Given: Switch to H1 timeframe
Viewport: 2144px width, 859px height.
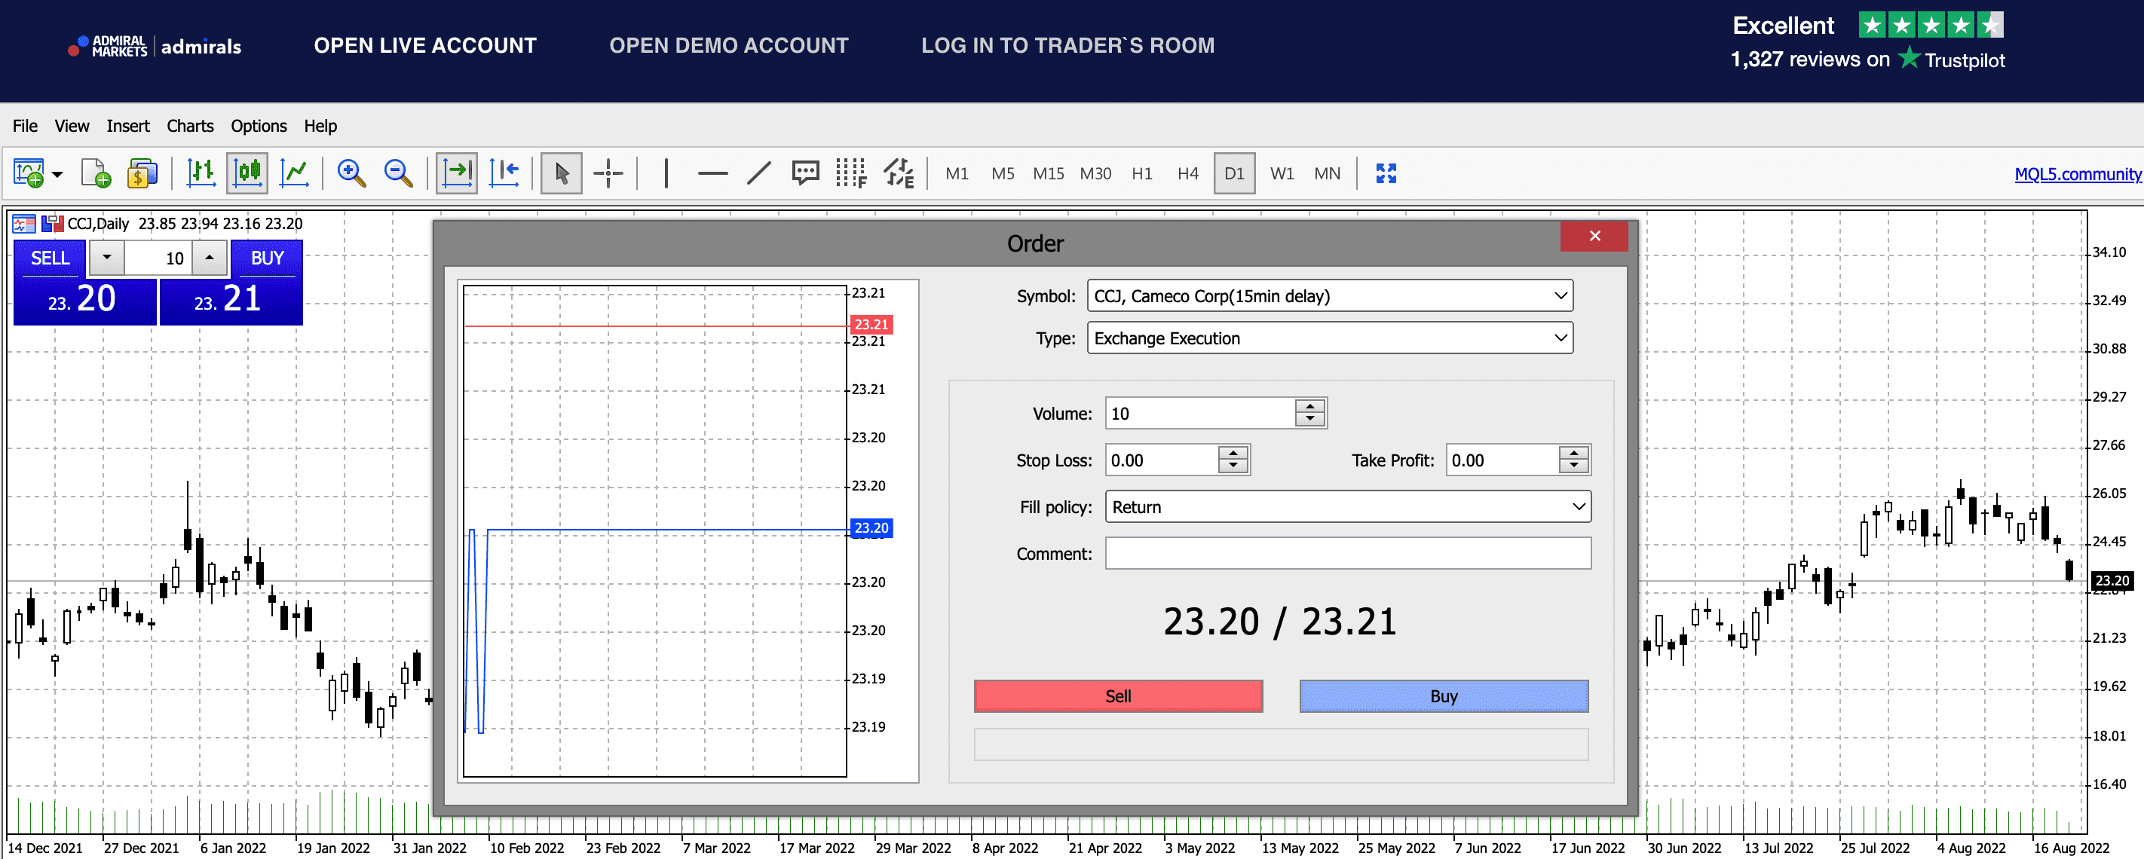Looking at the screenshot, I should 1142,173.
